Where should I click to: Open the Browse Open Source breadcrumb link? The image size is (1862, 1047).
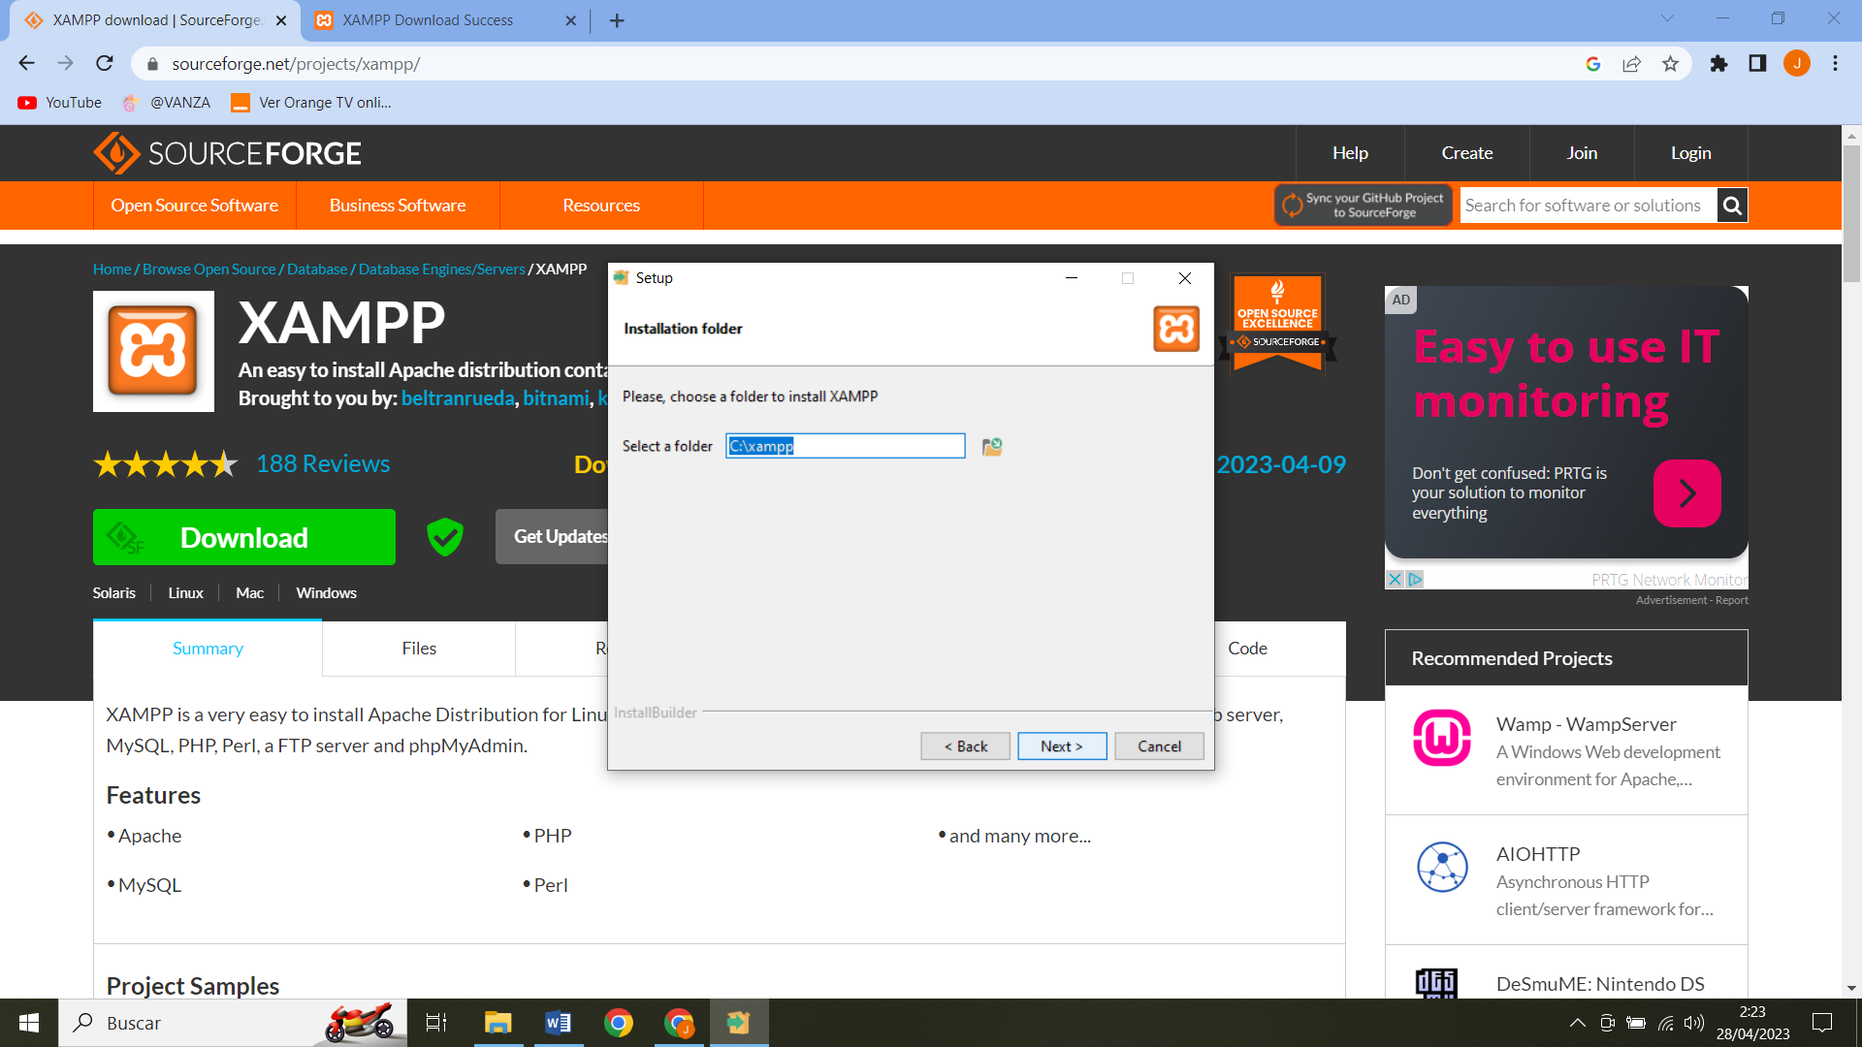tap(209, 269)
